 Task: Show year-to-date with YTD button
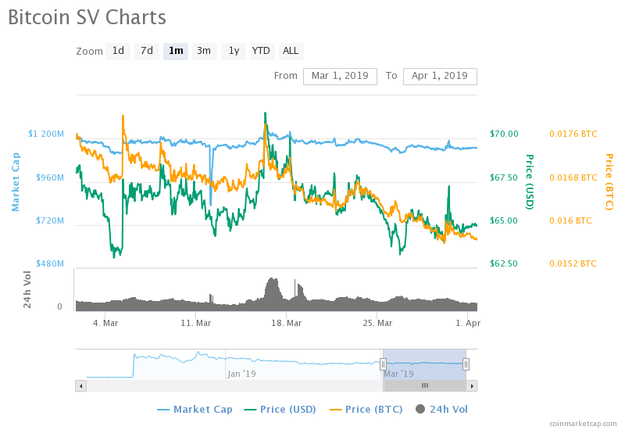point(261,51)
